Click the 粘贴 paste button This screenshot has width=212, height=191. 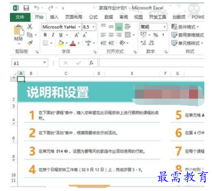coord(18,33)
